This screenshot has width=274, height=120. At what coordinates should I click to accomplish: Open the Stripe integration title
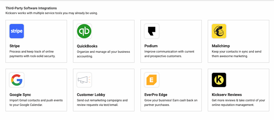(15, 46)
